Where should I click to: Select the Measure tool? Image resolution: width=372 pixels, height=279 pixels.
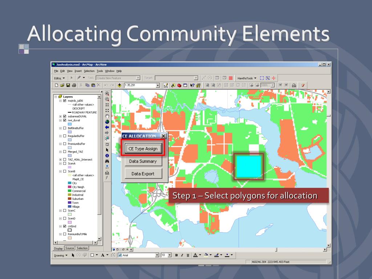click(x=107, y=173)
